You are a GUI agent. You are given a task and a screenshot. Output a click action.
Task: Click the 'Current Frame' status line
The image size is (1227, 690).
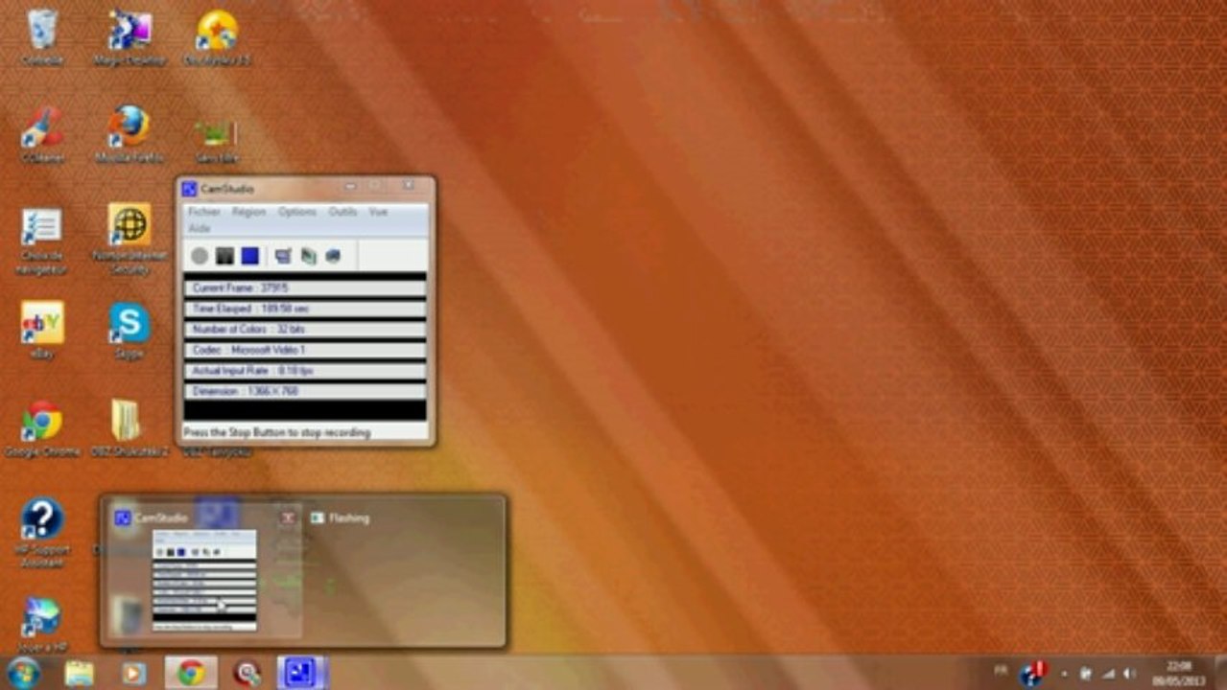point(304,287)
